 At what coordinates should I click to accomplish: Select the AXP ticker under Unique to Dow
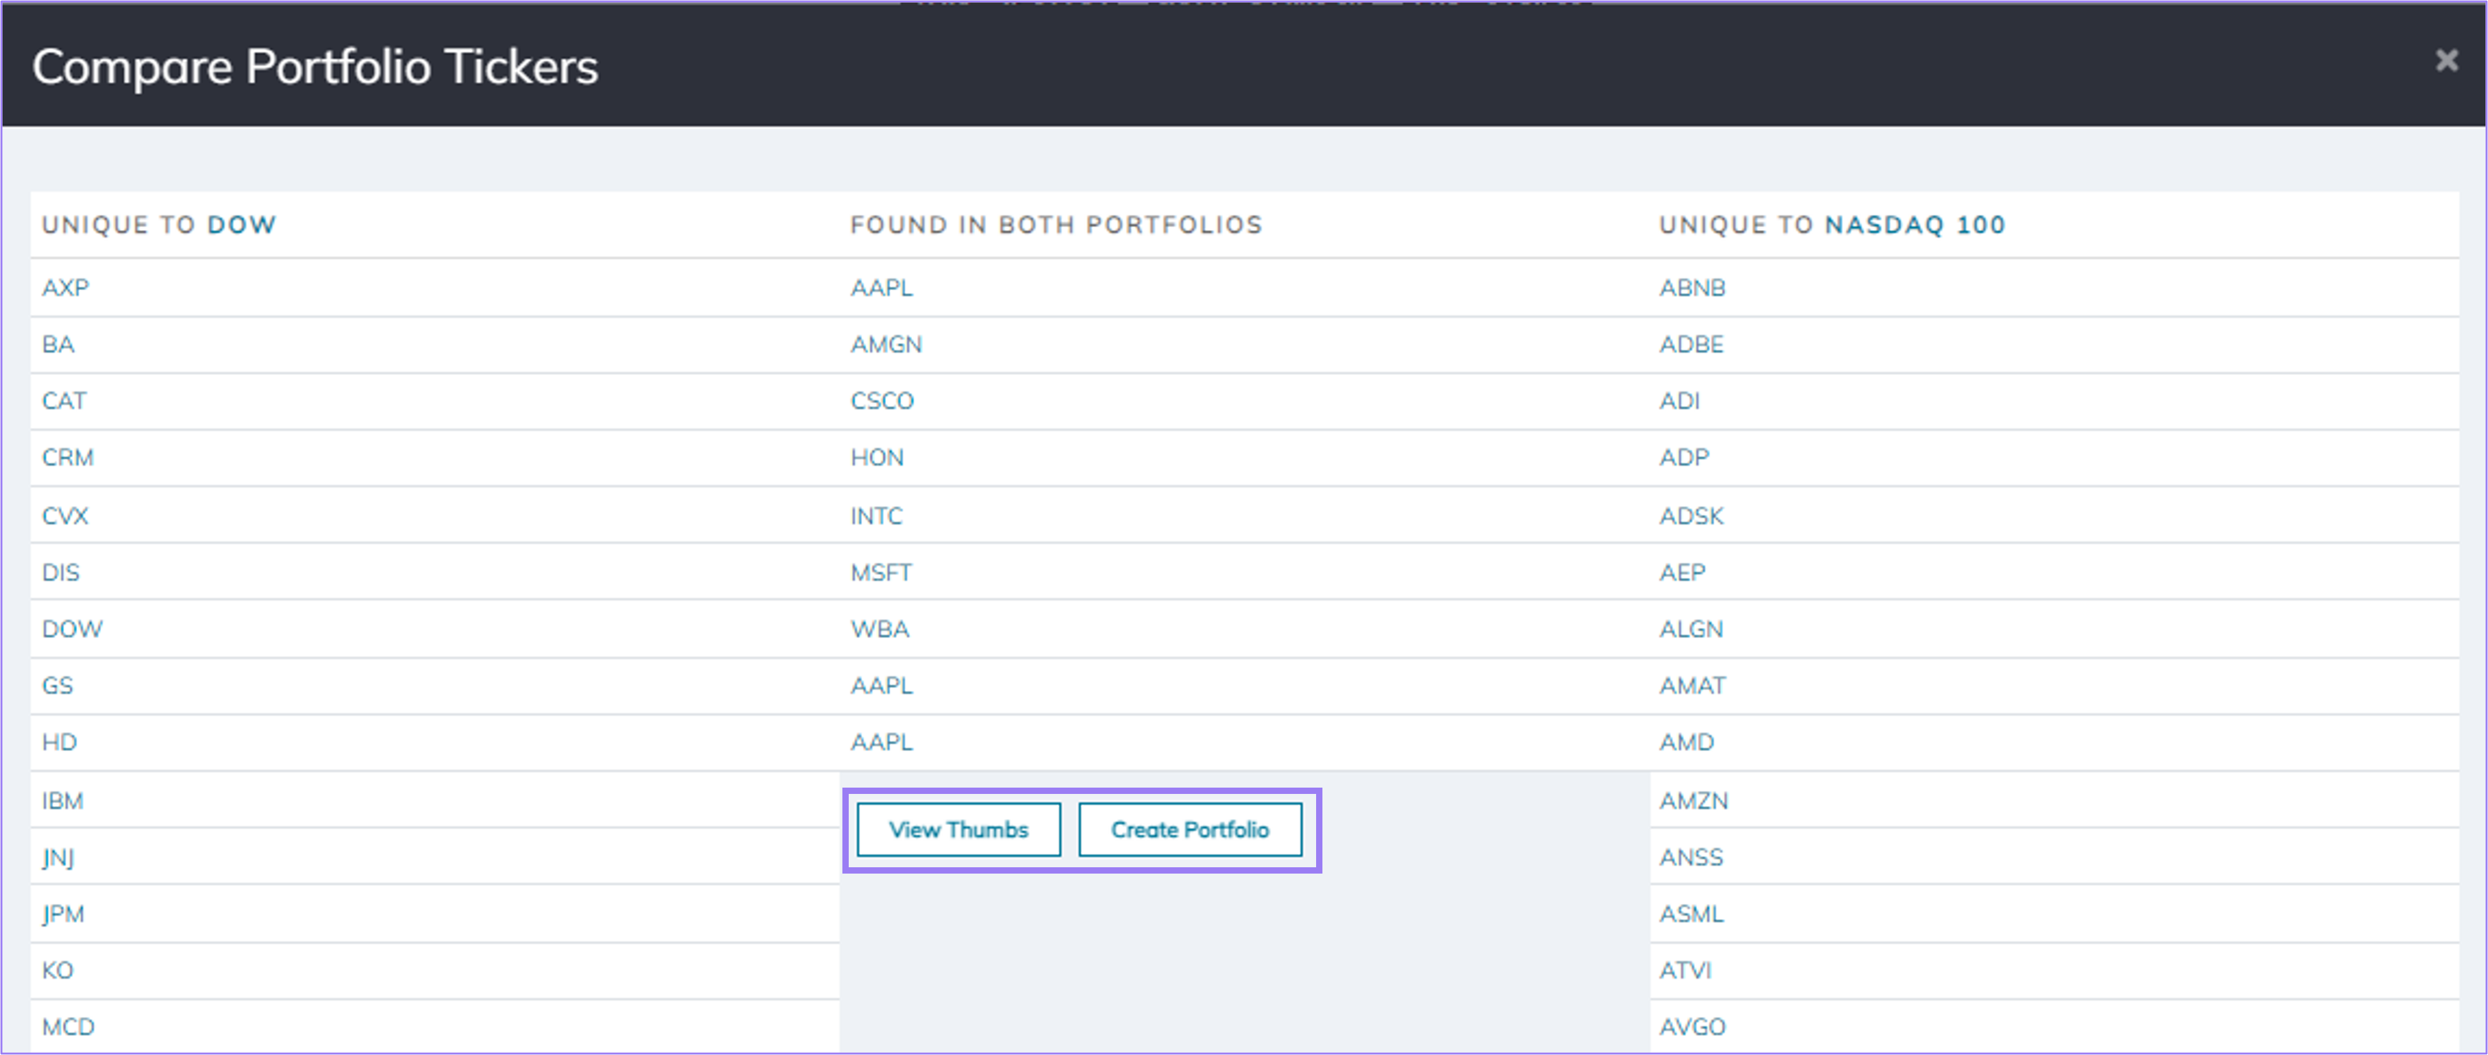(66, 288)
